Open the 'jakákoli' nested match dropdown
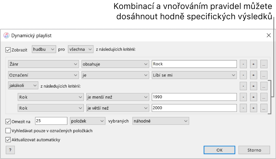Screen dimensions: 276x159 pos(23,85)
